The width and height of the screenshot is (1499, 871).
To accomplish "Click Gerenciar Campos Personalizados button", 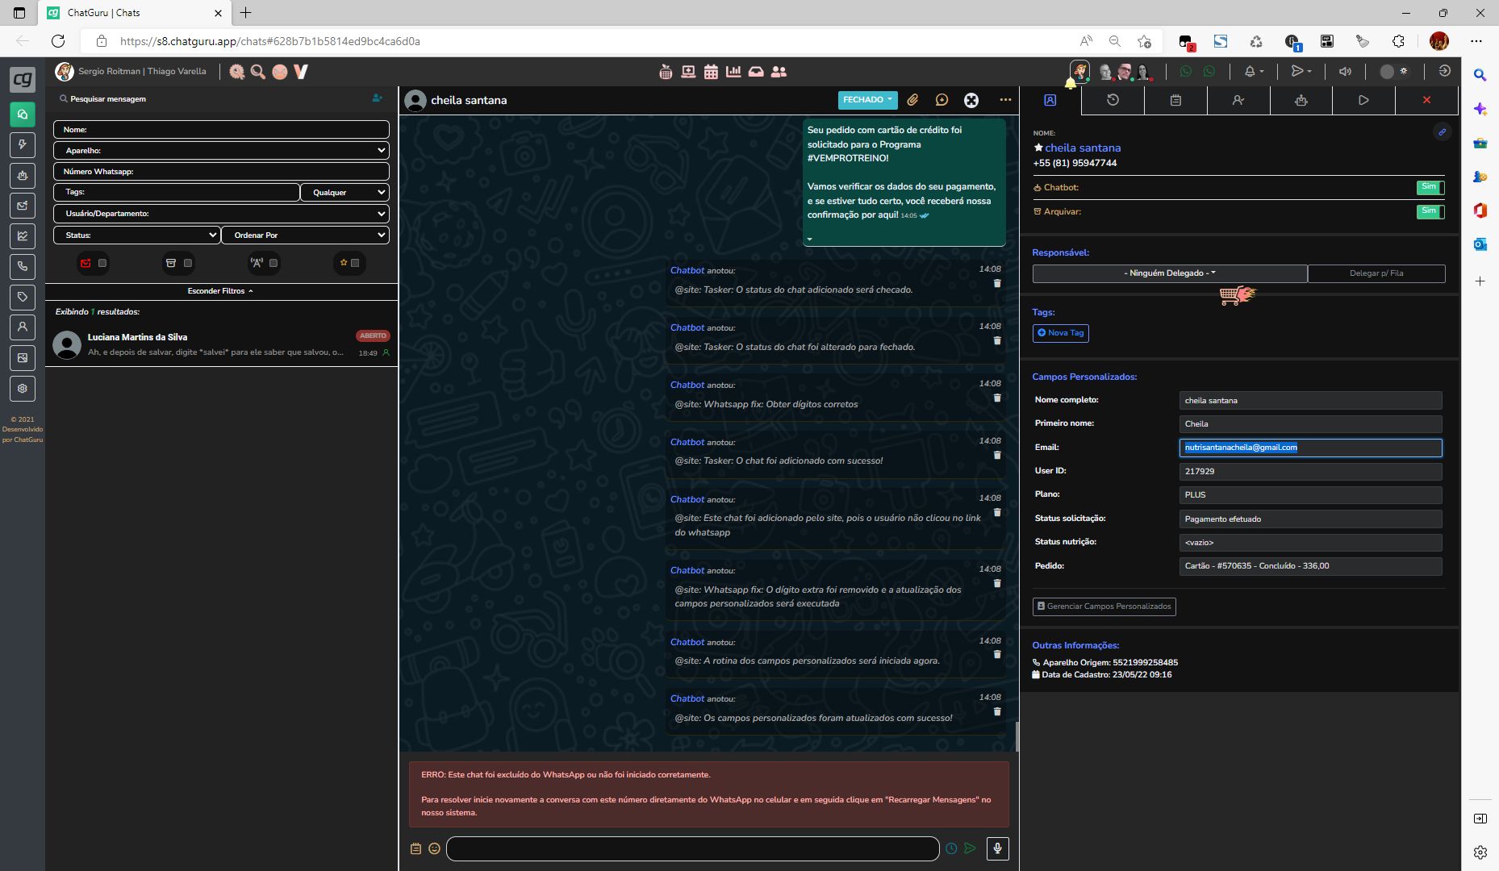I will [x=1104, y=606].
